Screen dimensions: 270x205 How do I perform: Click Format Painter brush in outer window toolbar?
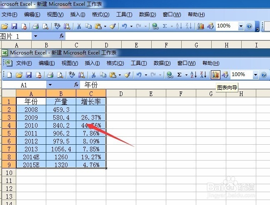pyautogui.click(x=112, y=26)
